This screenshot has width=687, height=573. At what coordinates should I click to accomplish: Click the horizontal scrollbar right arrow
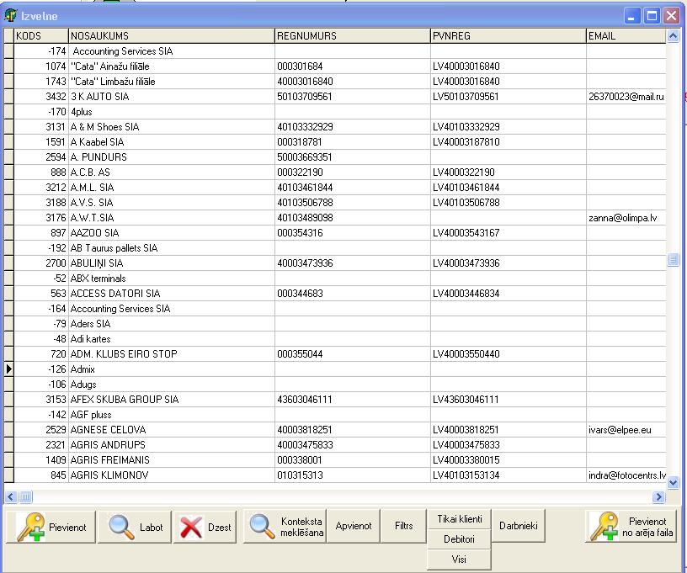[658, 496]
